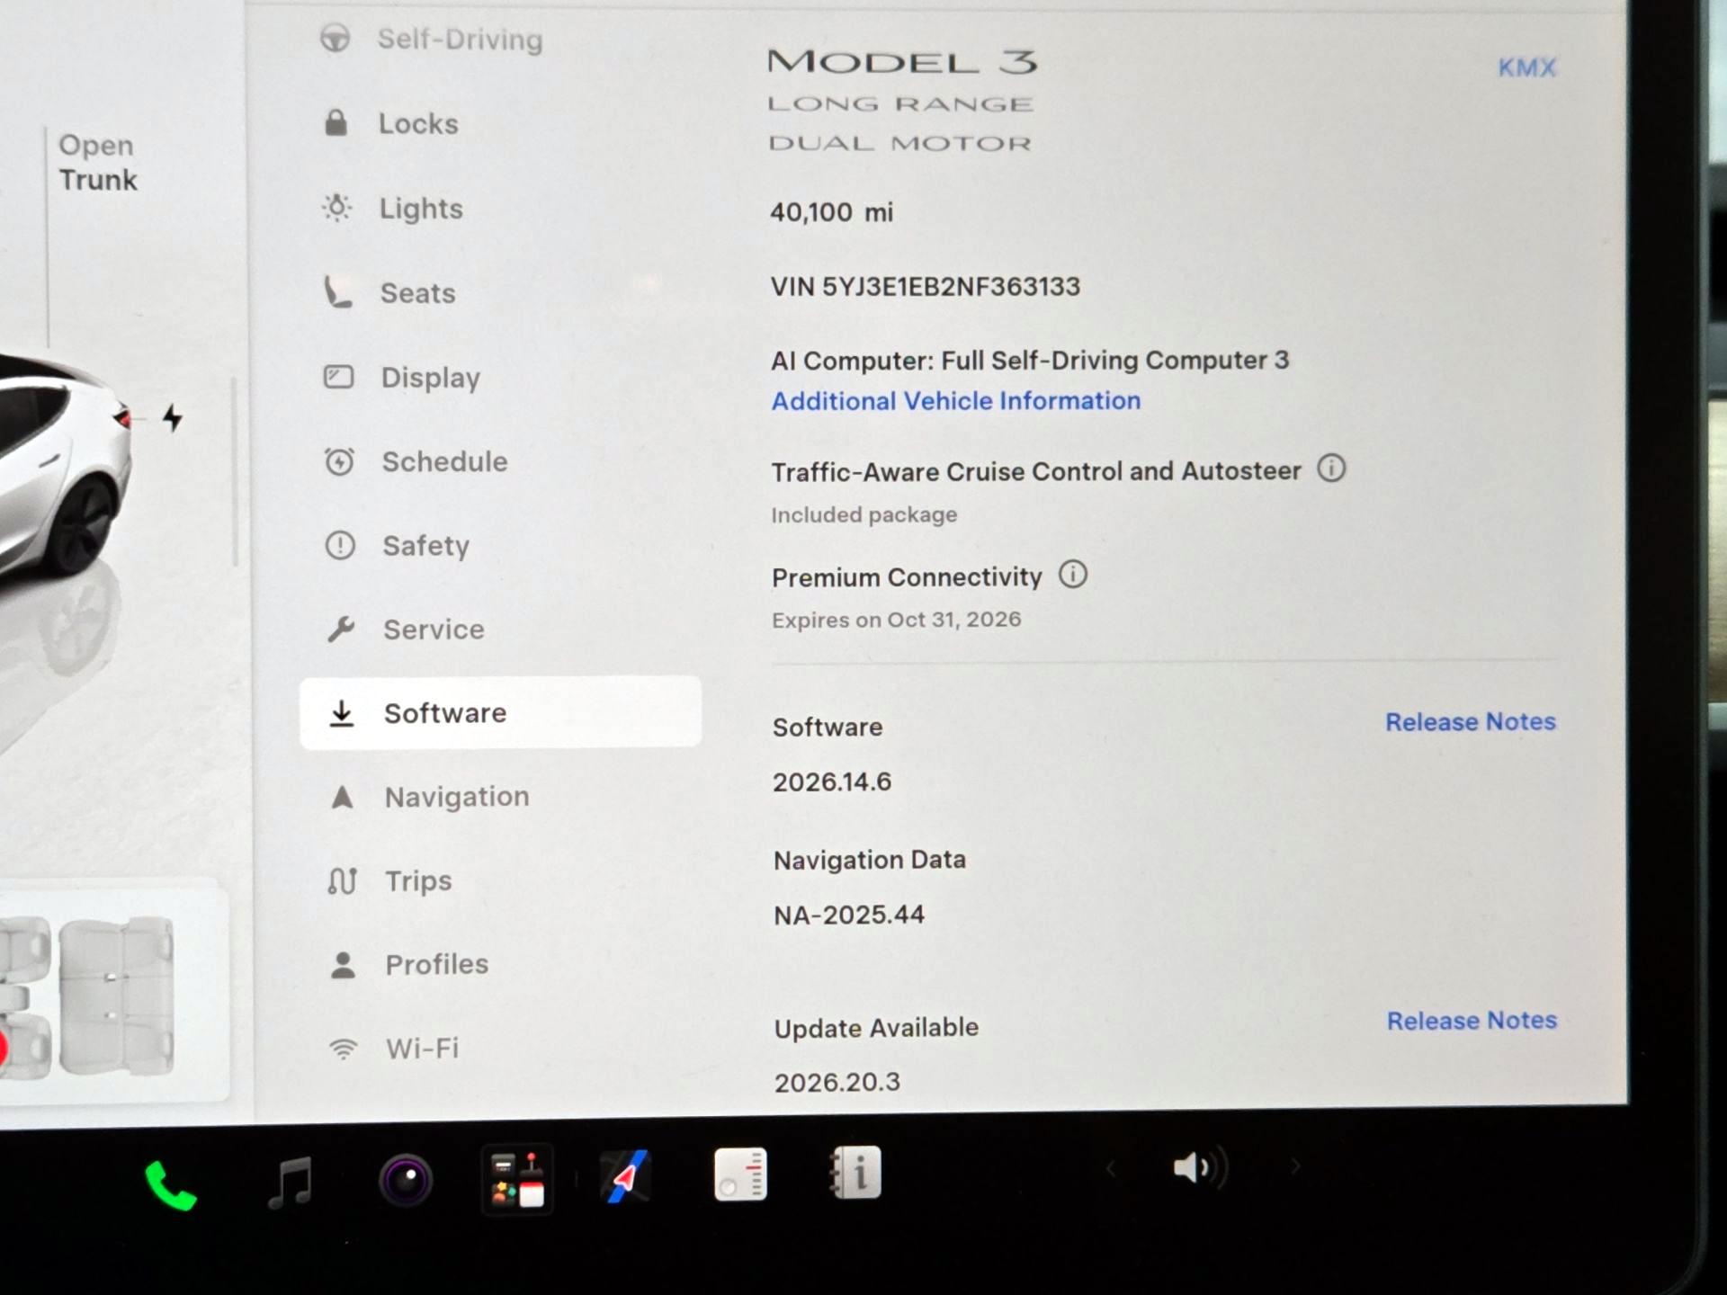Increase volume with right chevron
This screenshot has width=1727, height=1295.
tap(1295, 1166)
